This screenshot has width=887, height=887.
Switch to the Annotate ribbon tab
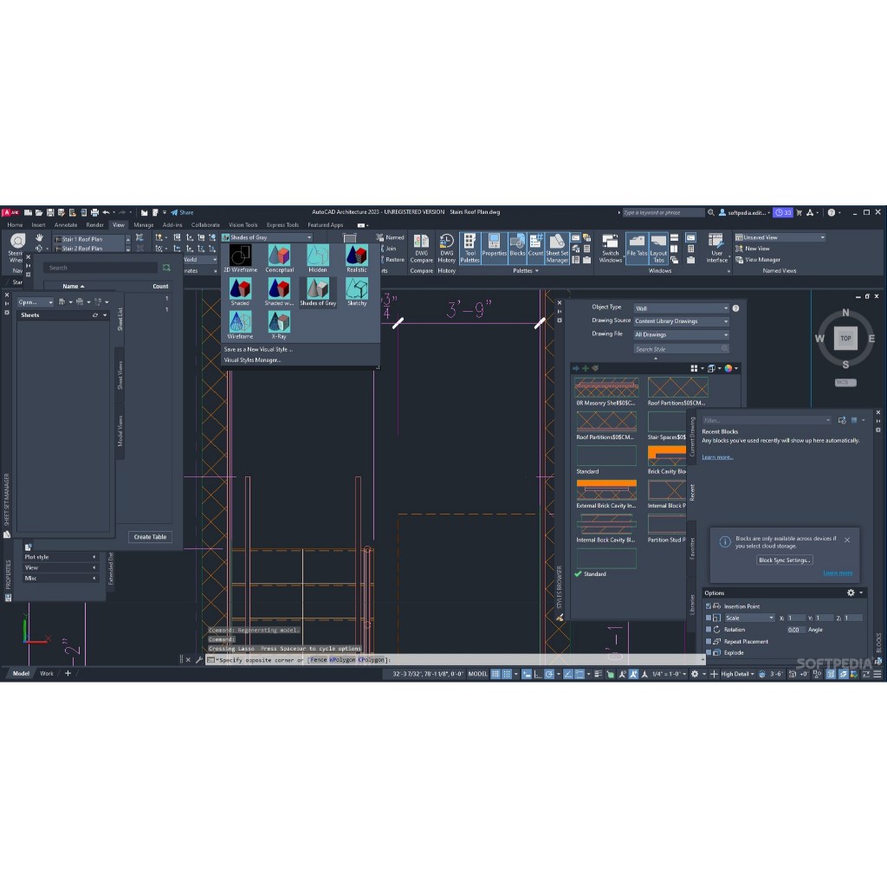66,225
